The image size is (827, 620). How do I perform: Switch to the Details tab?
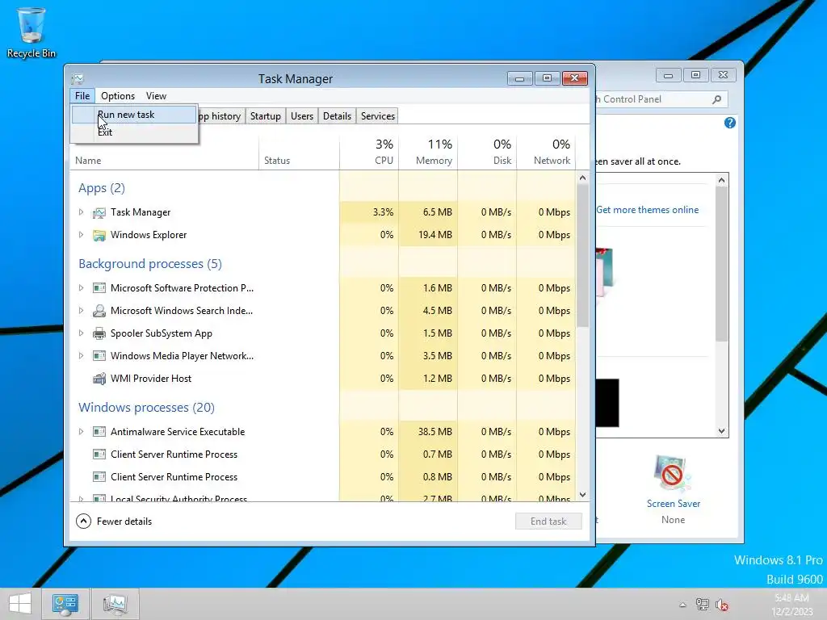tap(337, 116)
